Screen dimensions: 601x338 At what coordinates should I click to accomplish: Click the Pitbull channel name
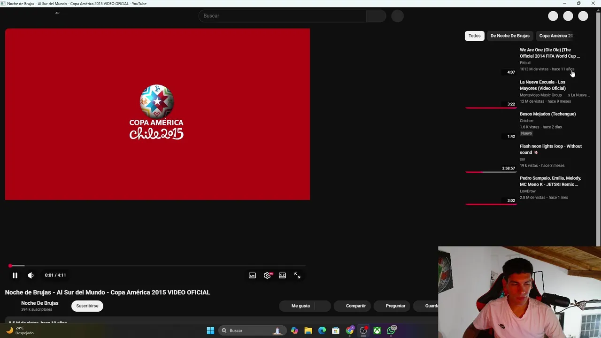pos(525,63)
